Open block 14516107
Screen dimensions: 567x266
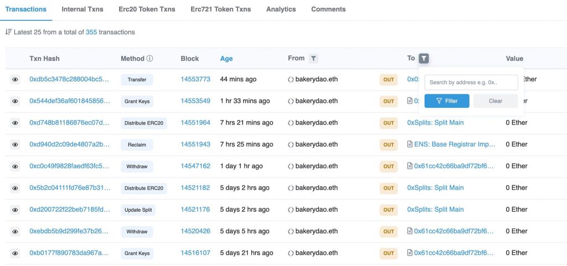click(x=195, y=253)
